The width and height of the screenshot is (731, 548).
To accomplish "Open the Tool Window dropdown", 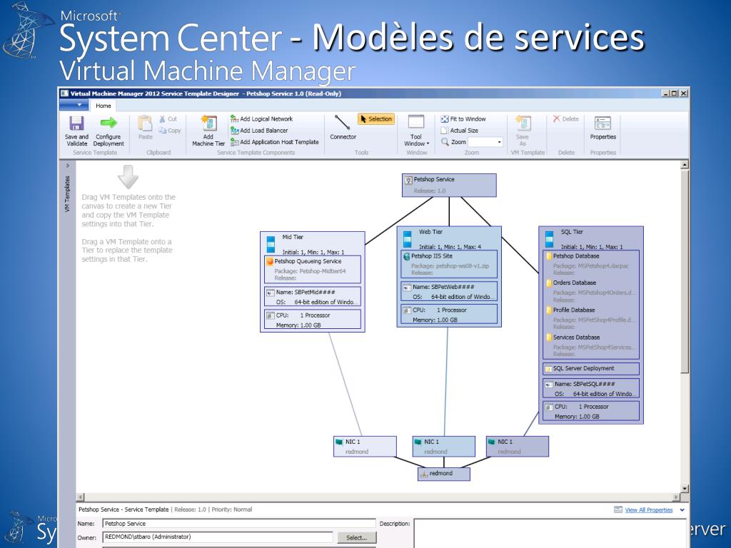I will tap(416, 131).
